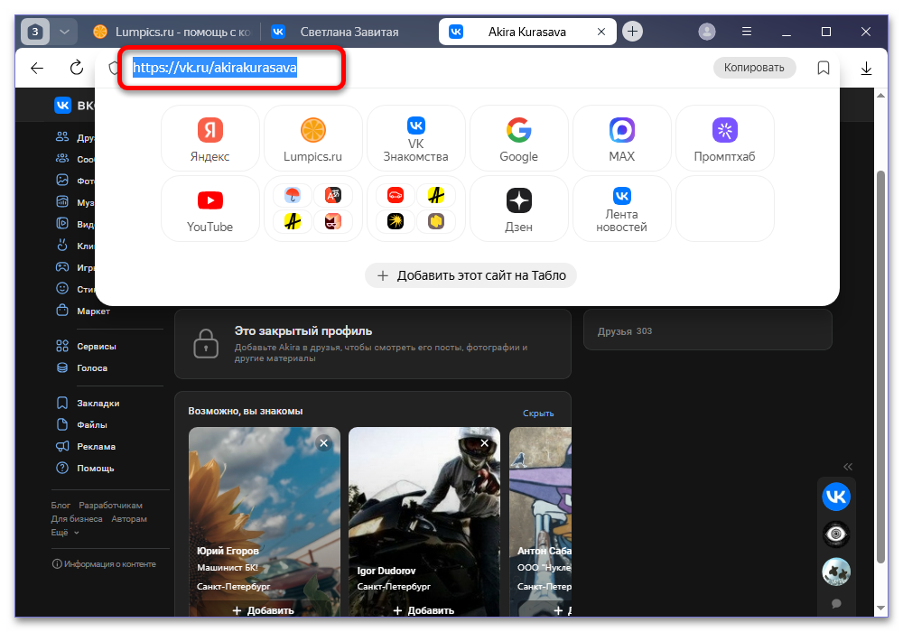Click the site protection shield icon
Screen dimensions: 903x632
coord(114,68)
